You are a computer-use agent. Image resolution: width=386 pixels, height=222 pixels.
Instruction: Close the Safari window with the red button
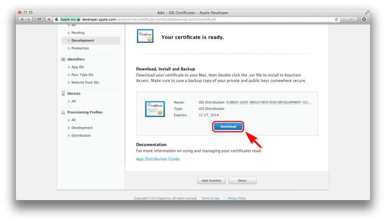(x=20, y=12)
